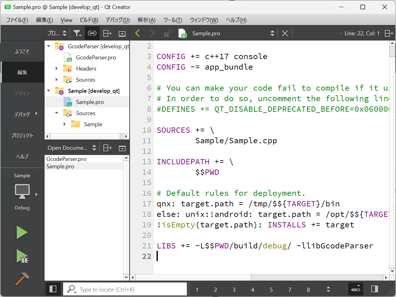This screenshot has width=396, height=297.
Task: Click the Sample.pro file icon in editor toolbar
Action: [x=183, y=33]
